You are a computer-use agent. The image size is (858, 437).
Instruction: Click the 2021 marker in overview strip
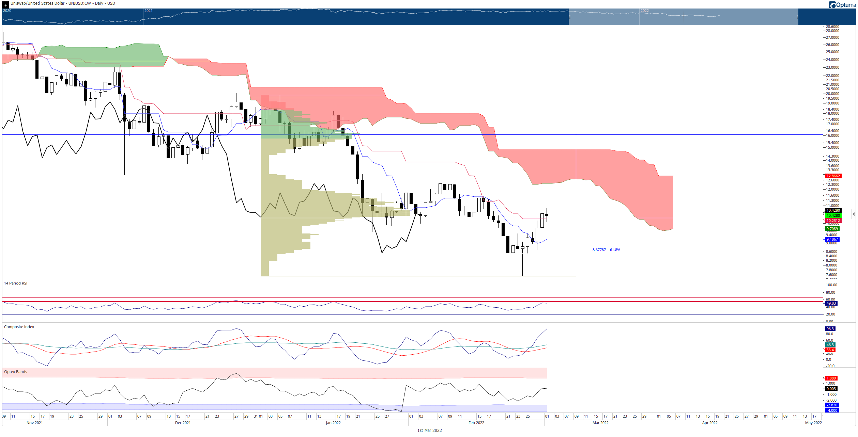click(148, 11)
